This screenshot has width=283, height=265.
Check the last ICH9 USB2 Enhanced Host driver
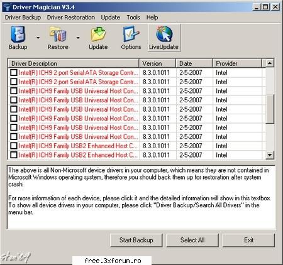pos(14,155)
